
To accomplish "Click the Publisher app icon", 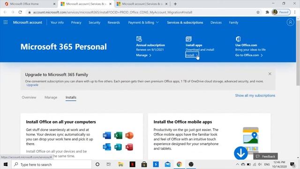I will pyautogui.click(x=118, y=147).
